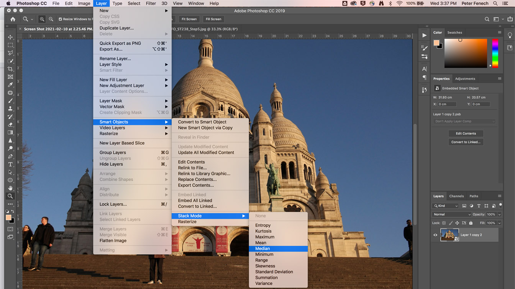Hide Layer 1 copy 2 visibility eye

(435, 235)
